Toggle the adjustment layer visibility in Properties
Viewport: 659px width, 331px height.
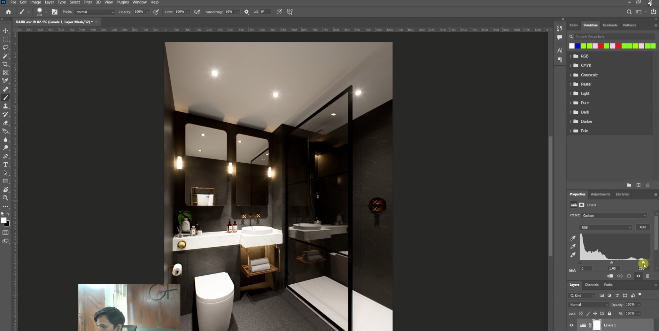click(638, 276)
